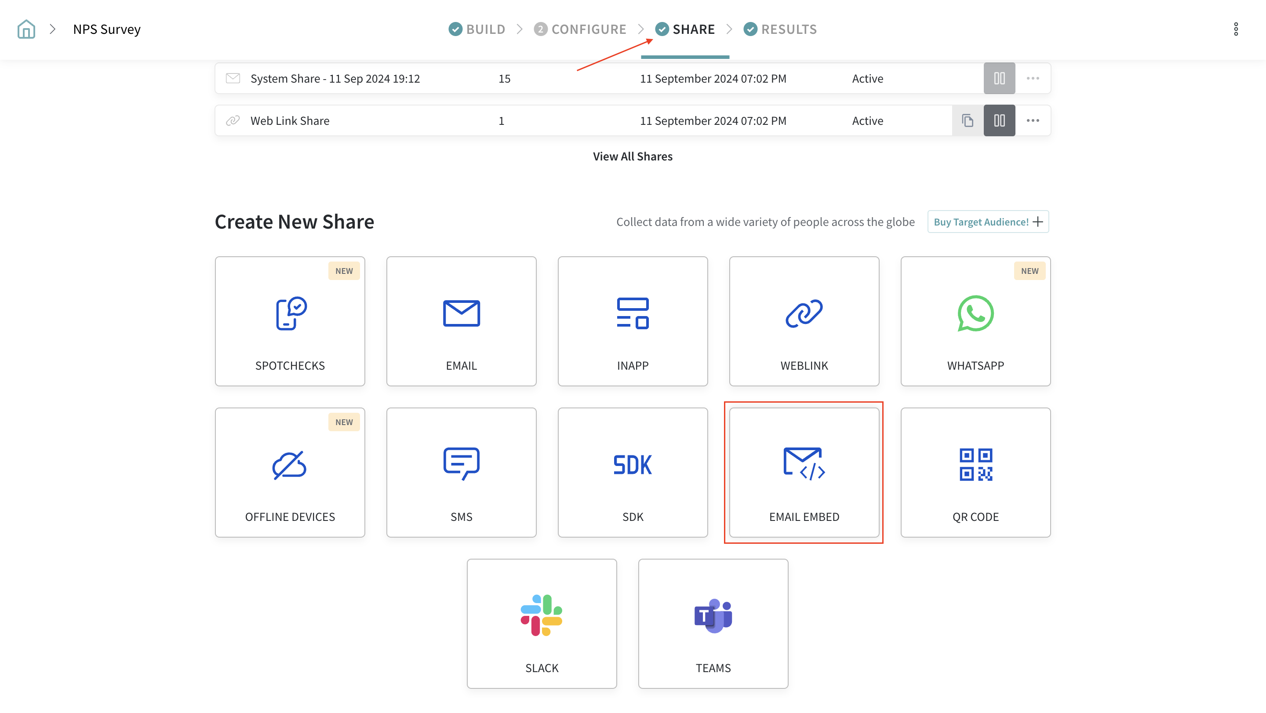This screenshot has width=1266, height=713.
Task: Switch to the Results tab
Action: 780,29
